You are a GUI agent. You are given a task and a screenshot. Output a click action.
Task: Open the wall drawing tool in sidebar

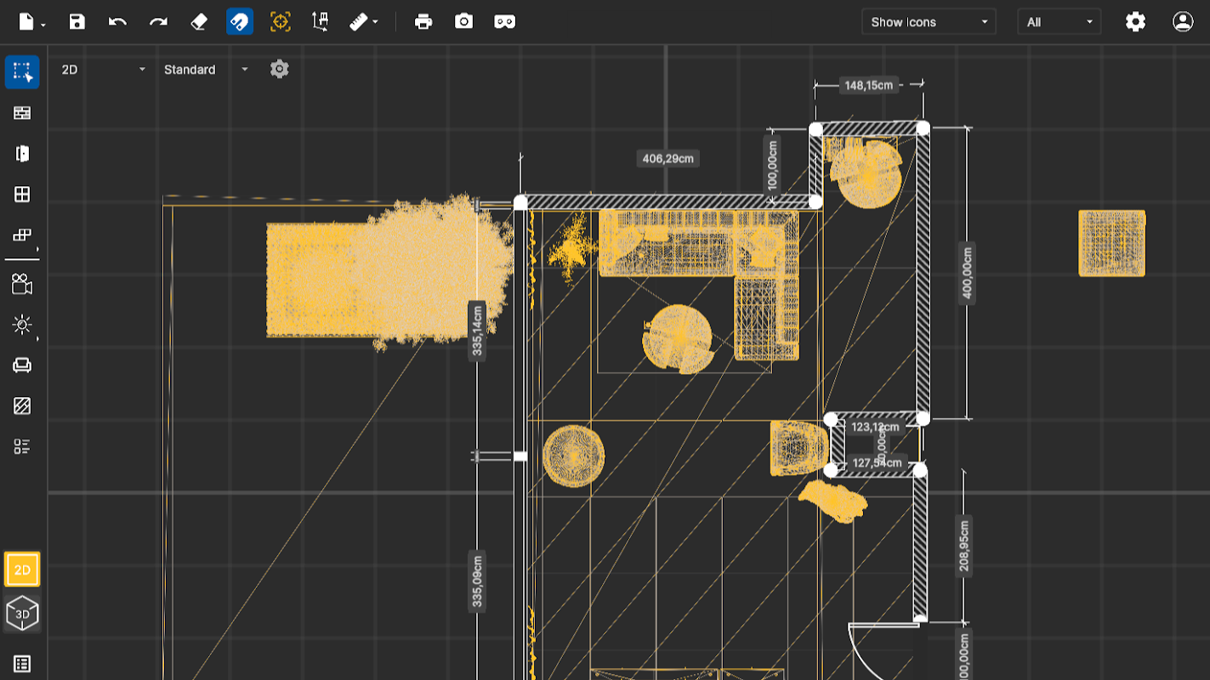click(x=22, y=113)
